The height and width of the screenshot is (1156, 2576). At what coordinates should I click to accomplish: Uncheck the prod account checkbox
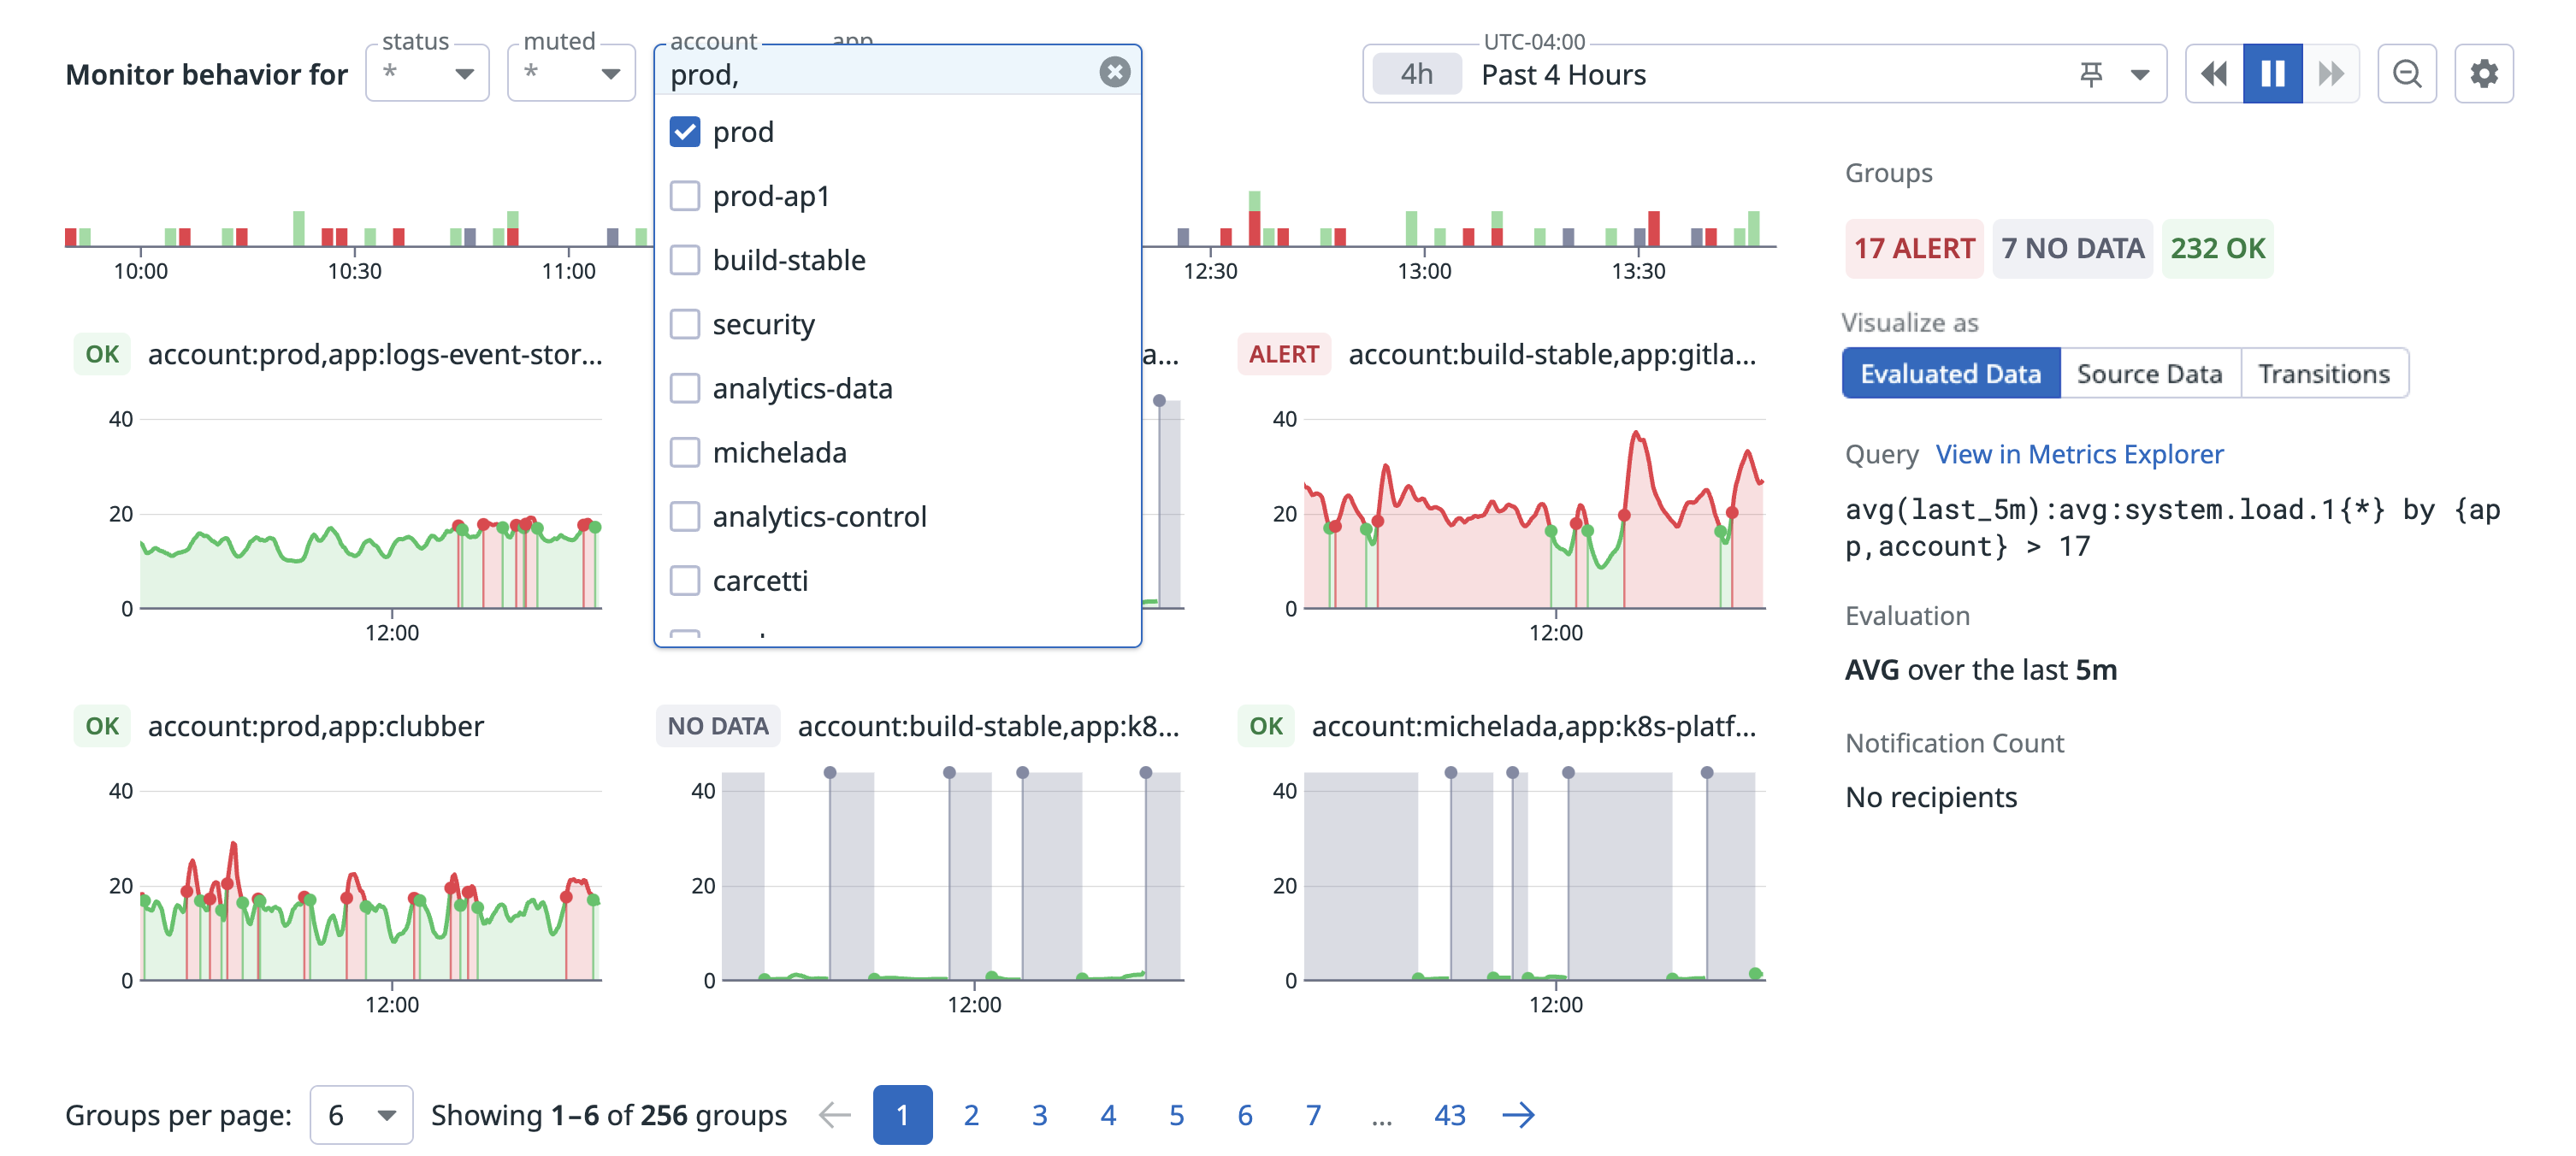[x=685, y=132]
